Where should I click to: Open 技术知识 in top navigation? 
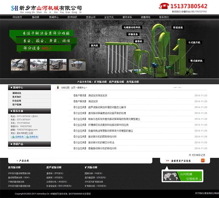[x=72, y=17]
